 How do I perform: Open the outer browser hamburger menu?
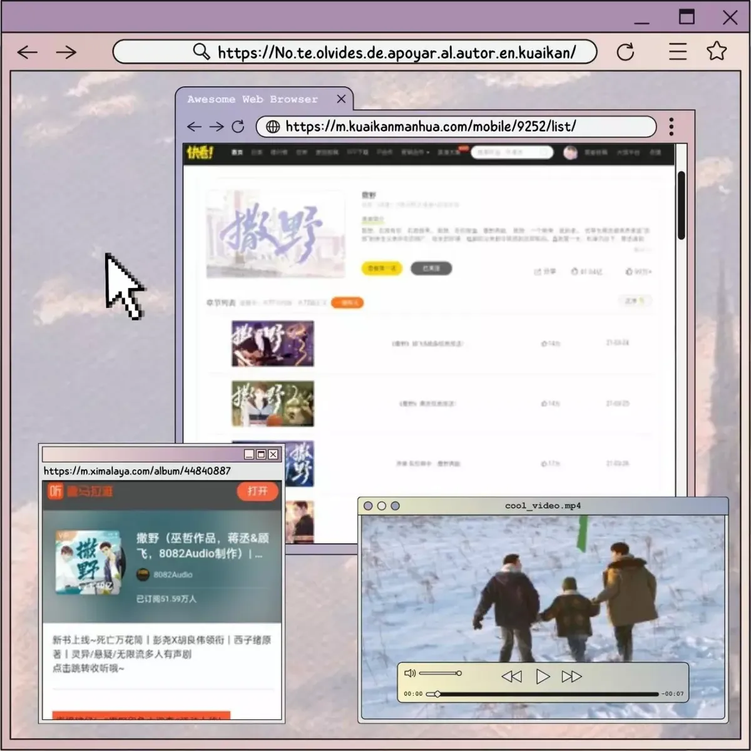click(x=678, y=51)
